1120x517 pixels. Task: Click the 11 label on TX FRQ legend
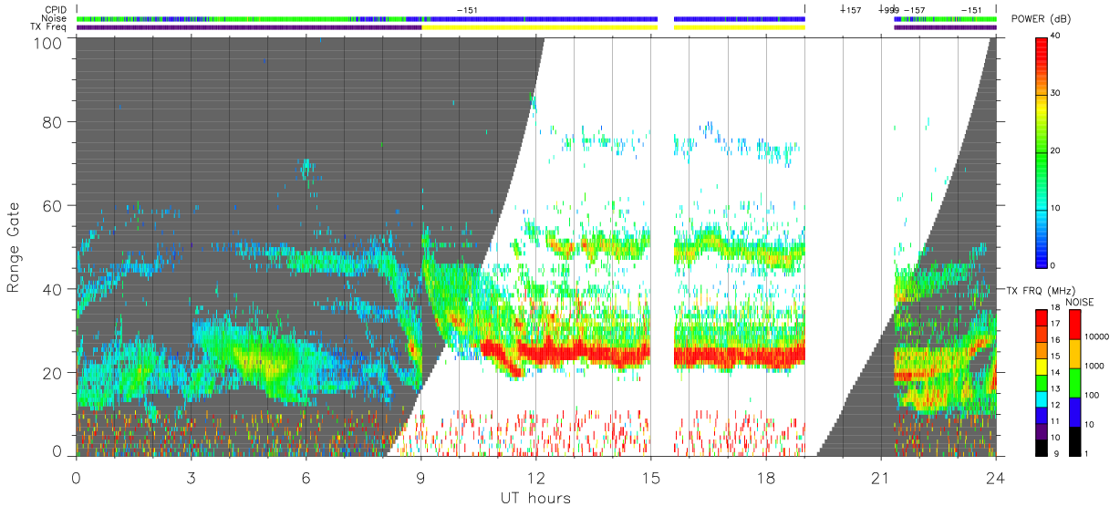tap(1056, 421)
